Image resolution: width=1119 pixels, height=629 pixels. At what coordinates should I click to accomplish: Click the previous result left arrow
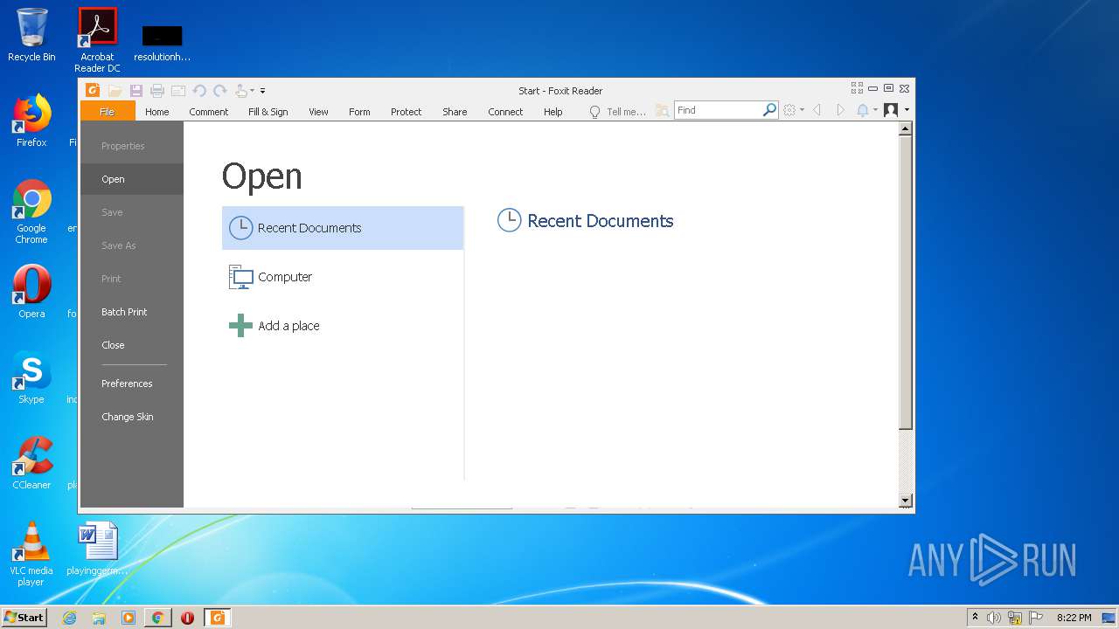click(x=817, y=110)
